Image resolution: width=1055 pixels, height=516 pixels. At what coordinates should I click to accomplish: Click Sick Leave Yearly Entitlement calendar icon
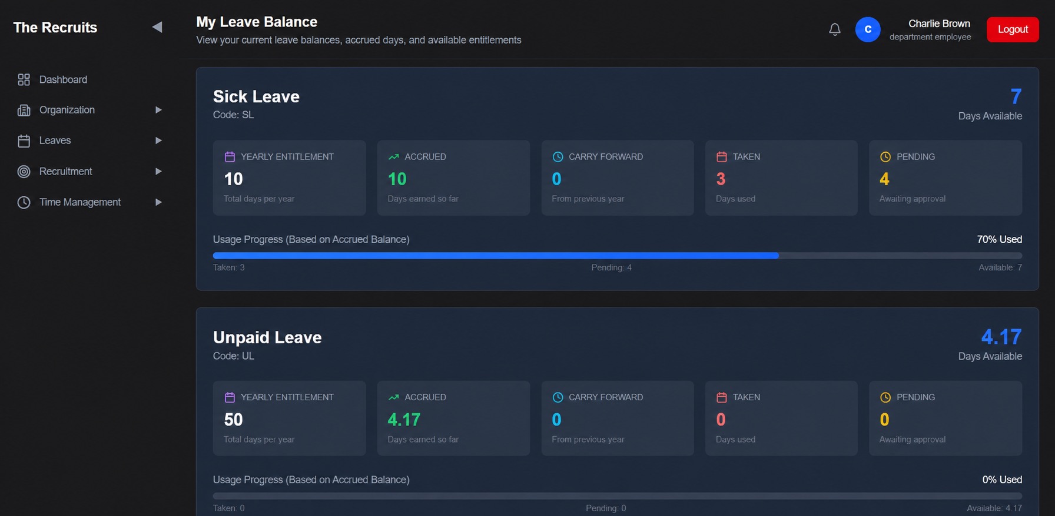pos(230,157)
